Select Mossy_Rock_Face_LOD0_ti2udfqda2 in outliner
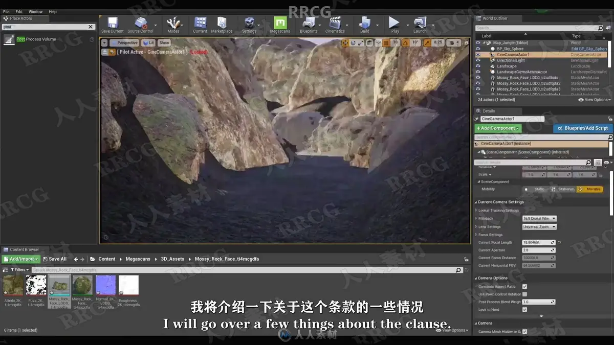The height and width of the screenshot is (345, 614). (529, 83)
